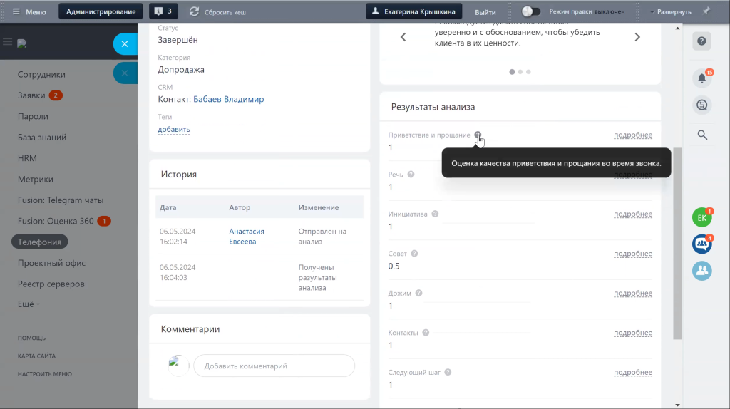Open Пароли in sidebar
The width and height of the screenshot is (730, 409).
click(x=33, y=116)
